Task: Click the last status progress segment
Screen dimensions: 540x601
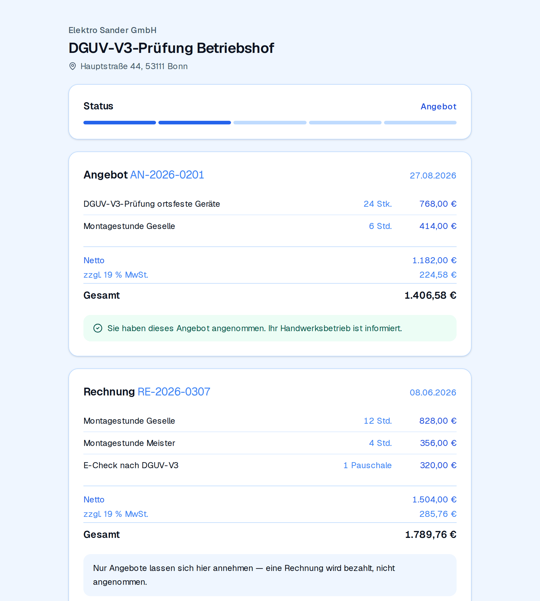Action: (420, 123)
